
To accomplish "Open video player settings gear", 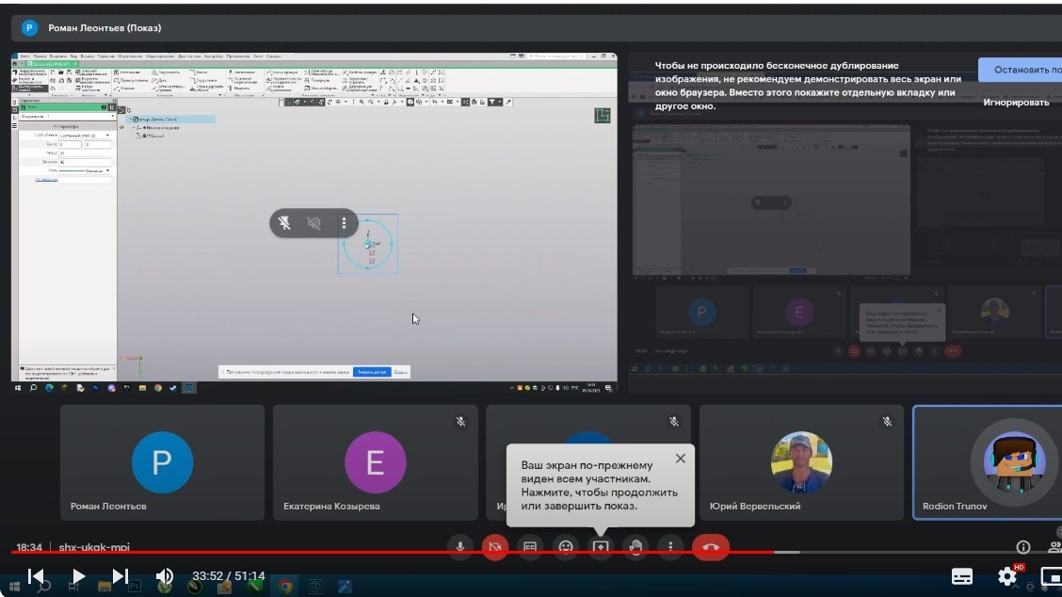I will click(1007, 576).
